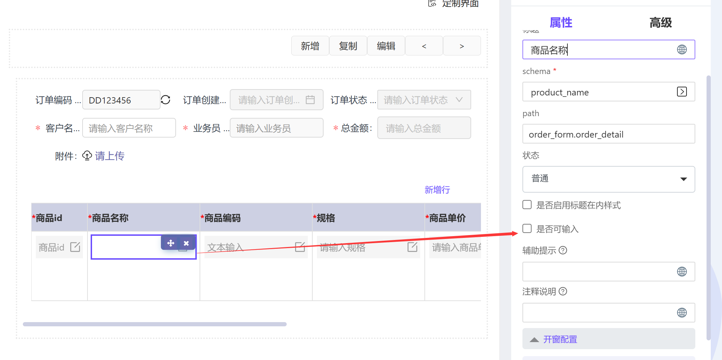Toggle the 是否可输入 checkbox
The width and height of the screenshot is (722, 360).
[x=527, y=229]
